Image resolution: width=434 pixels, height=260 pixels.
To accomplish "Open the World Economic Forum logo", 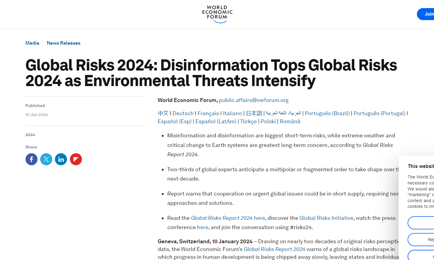I will [x=217, y=14].
